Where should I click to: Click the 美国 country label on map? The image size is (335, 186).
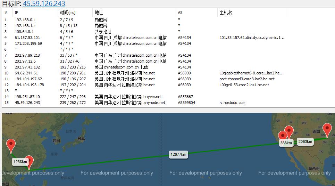(x=316, y=131)
